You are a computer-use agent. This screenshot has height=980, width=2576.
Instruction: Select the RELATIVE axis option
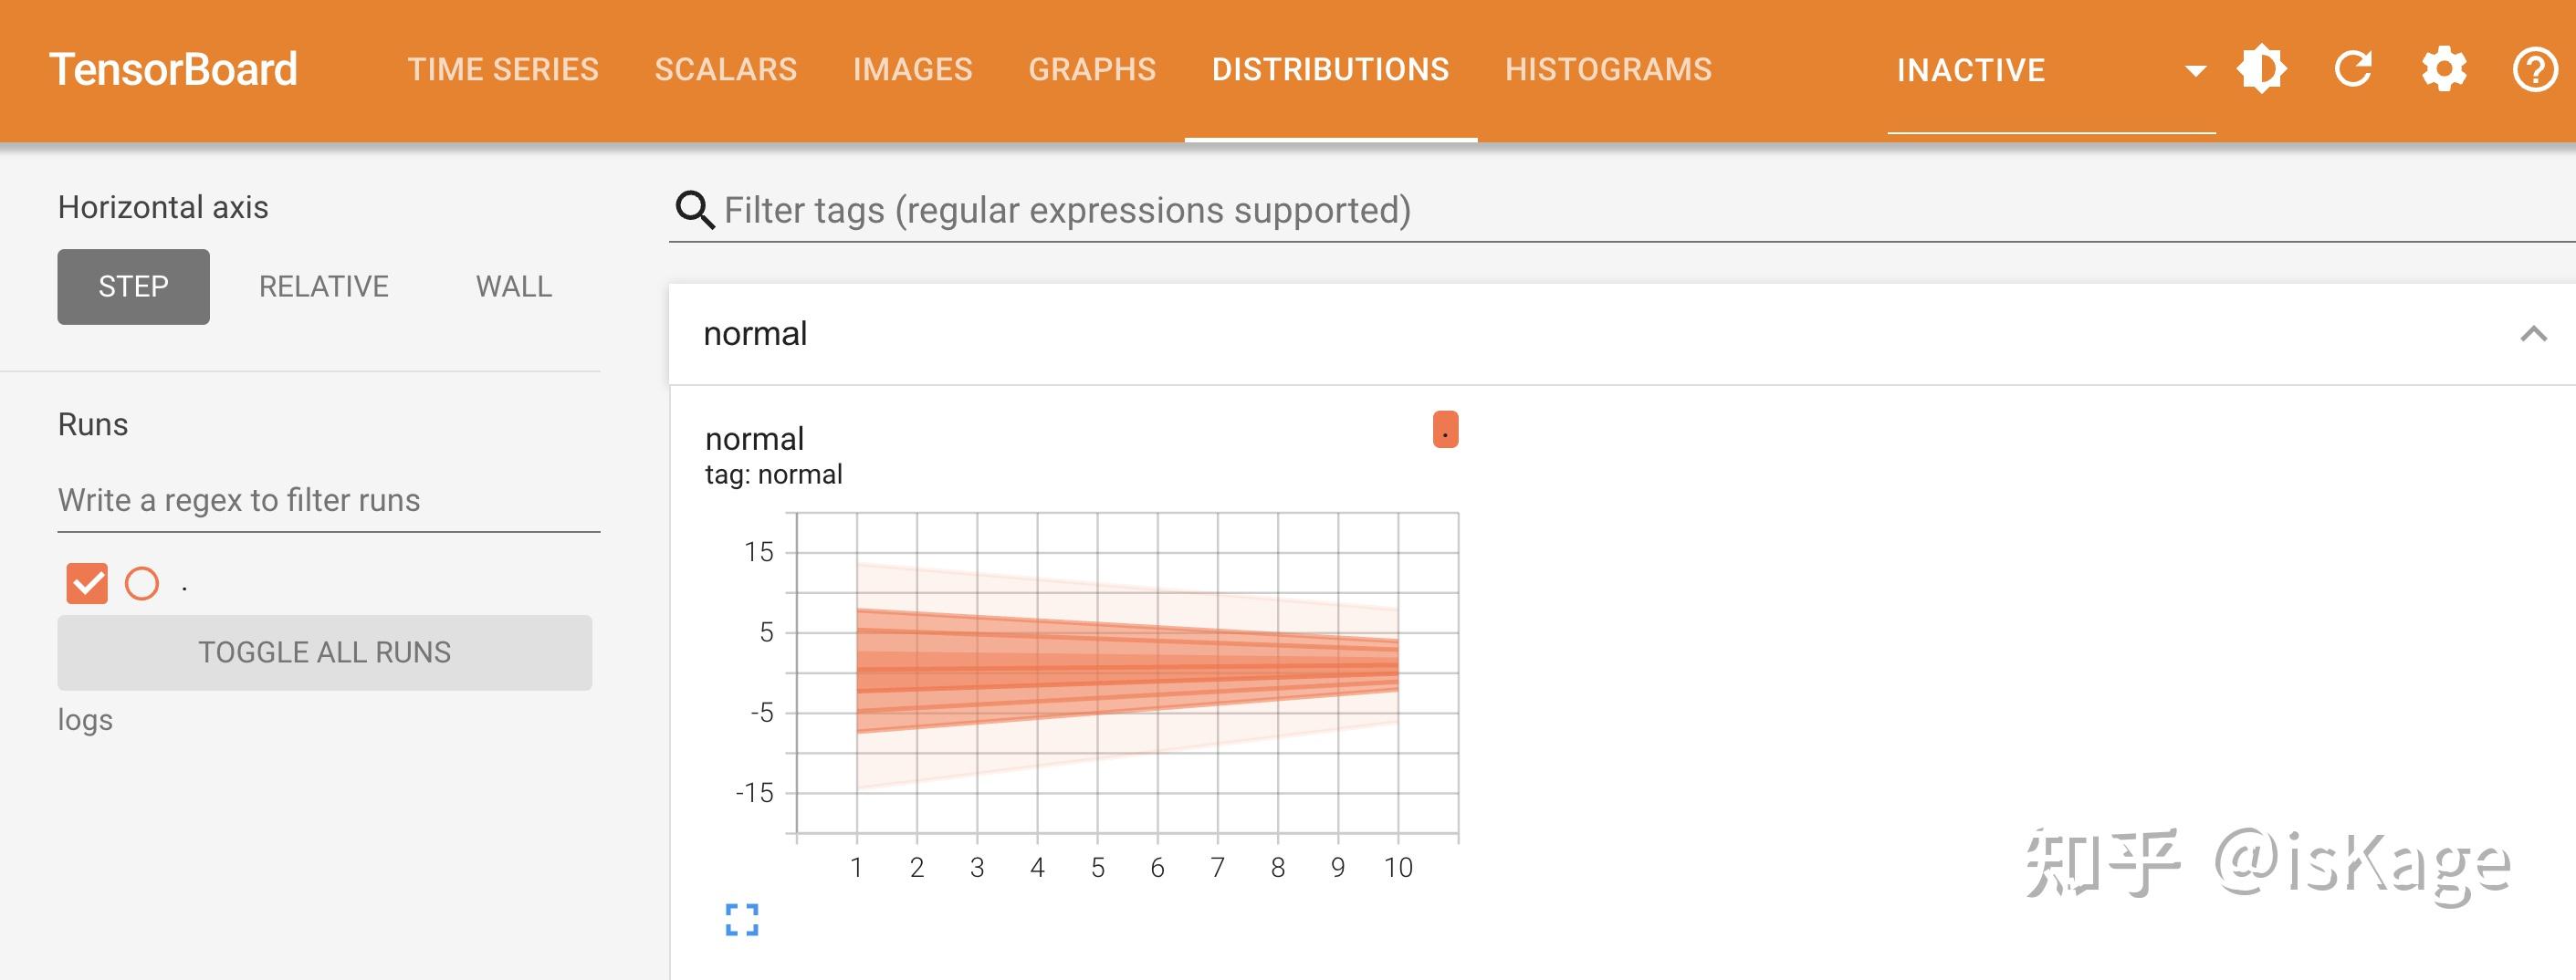click(323, 286)
